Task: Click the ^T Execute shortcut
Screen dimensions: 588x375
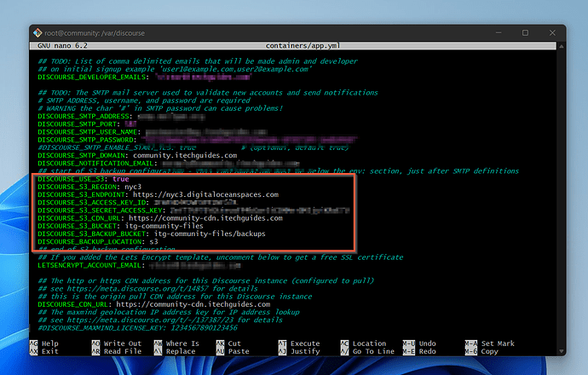Action: point(299,343)
